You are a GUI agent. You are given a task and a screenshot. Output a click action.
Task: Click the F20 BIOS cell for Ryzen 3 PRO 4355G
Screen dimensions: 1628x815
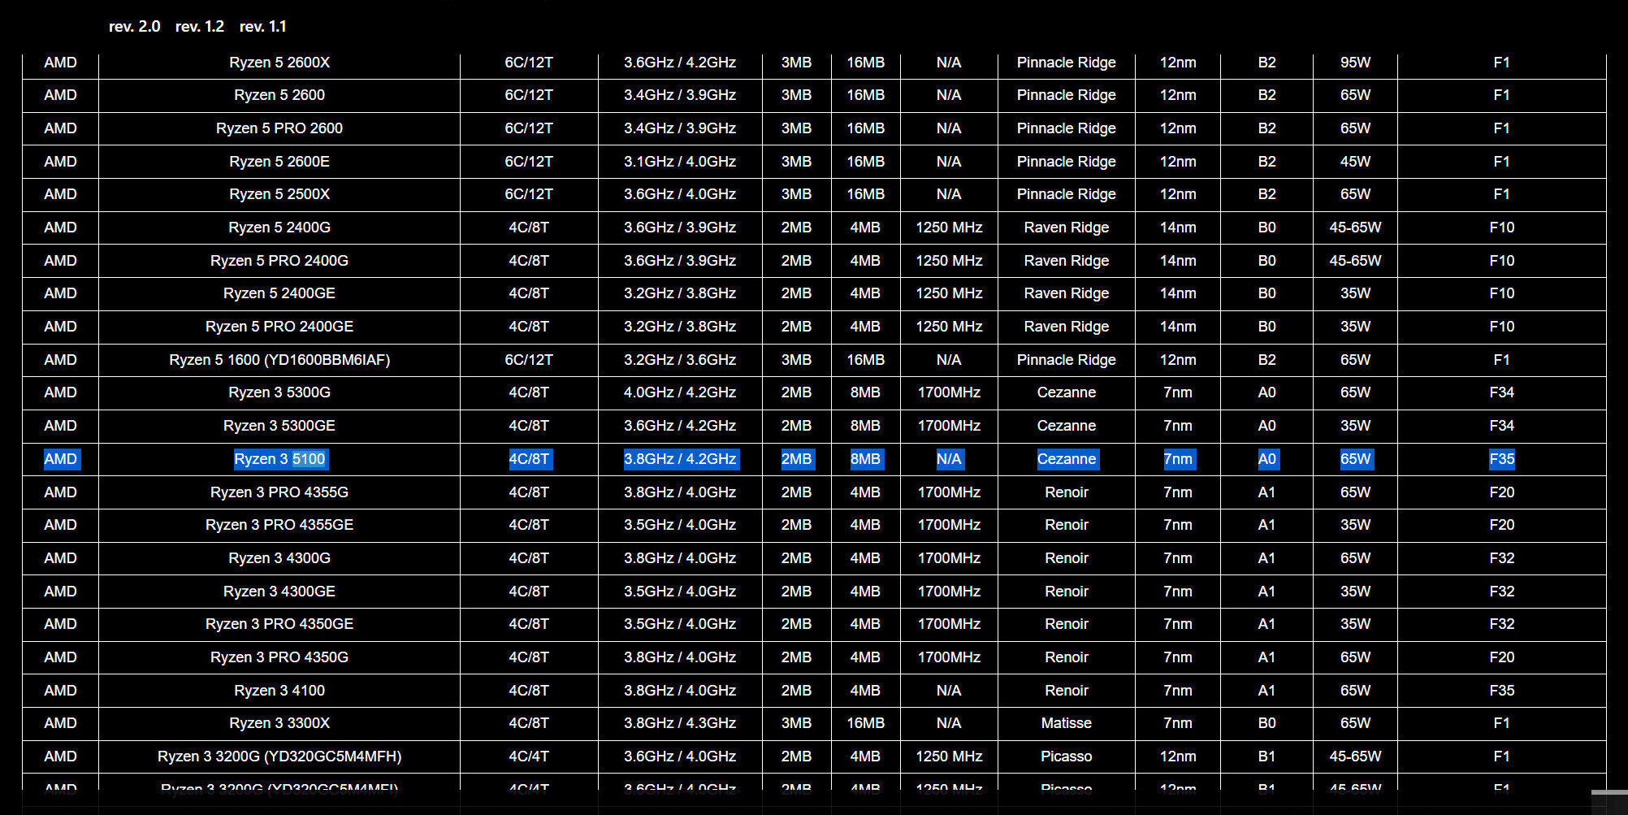[1501, 492]
